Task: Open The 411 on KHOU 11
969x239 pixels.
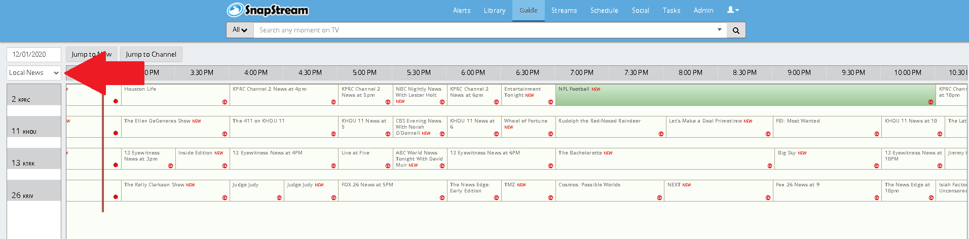Action: click(284, 127)
